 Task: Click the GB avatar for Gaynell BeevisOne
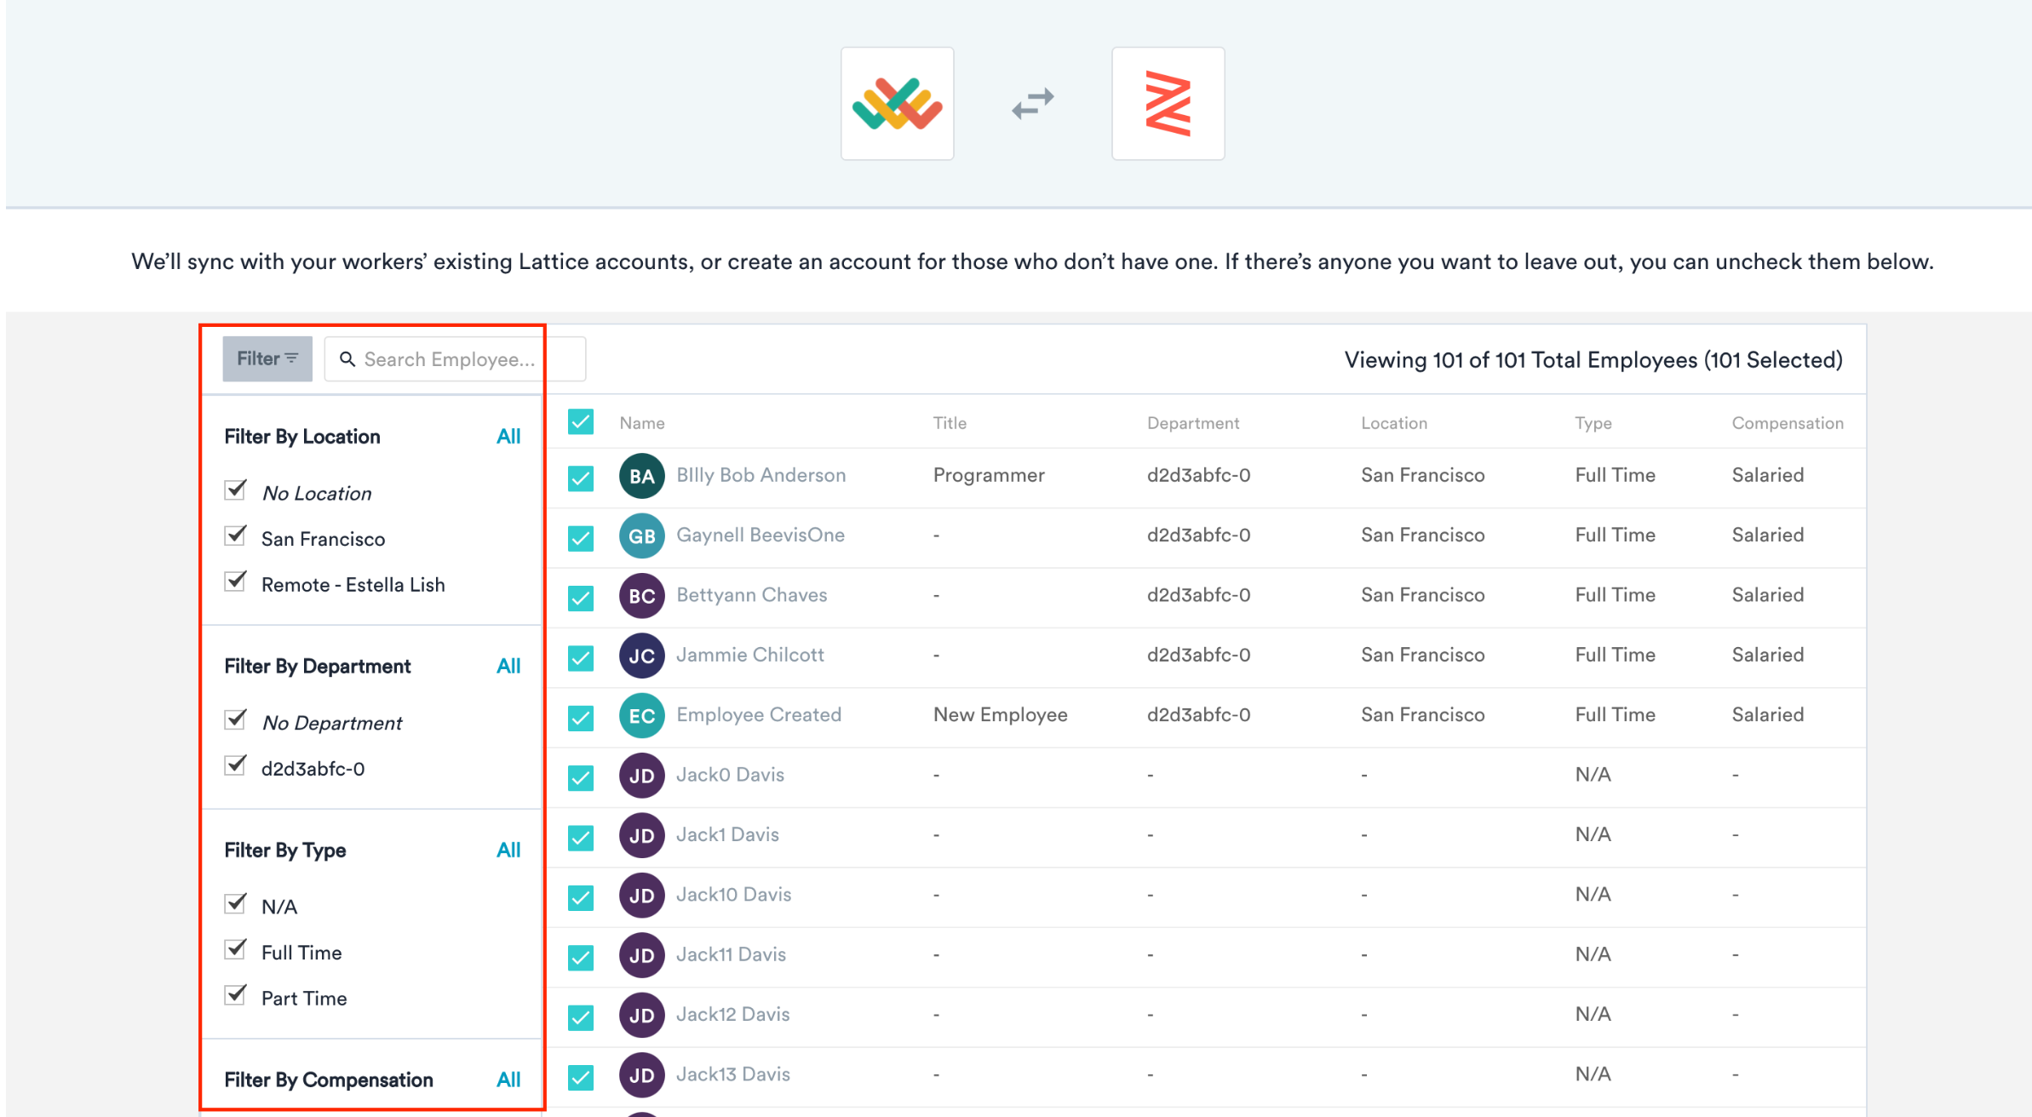641,536
